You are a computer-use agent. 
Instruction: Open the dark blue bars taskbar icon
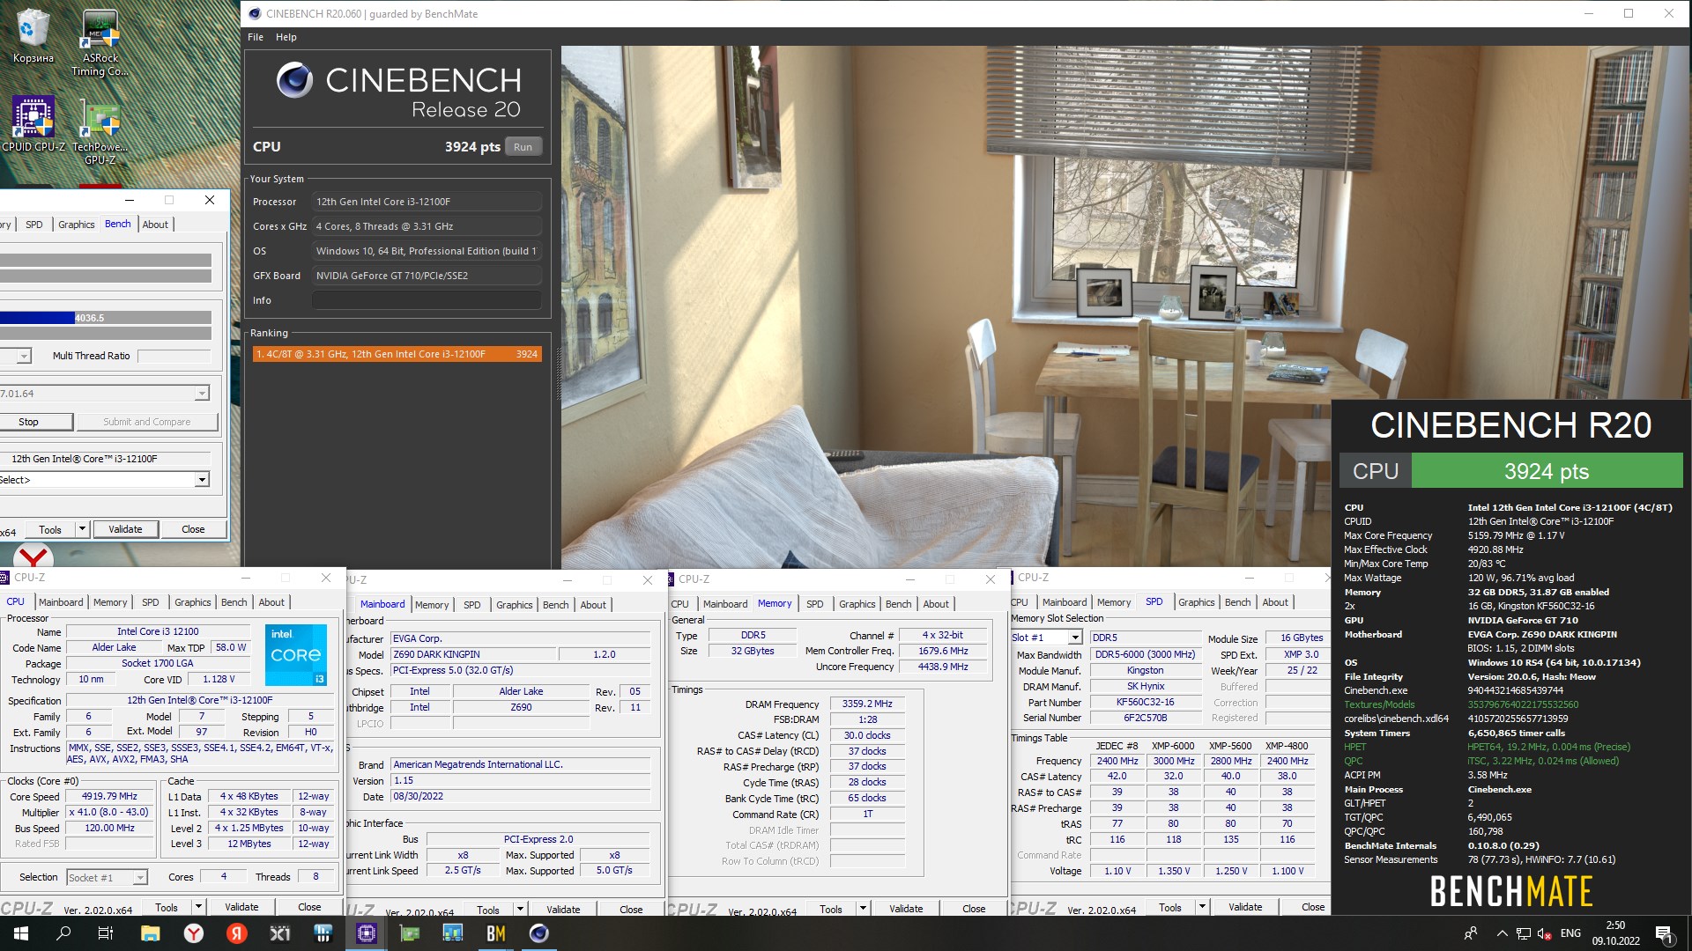click(x=323, y=933)
